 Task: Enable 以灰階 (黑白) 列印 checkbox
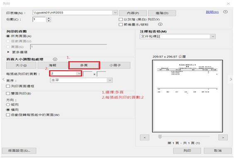[121, 19]
